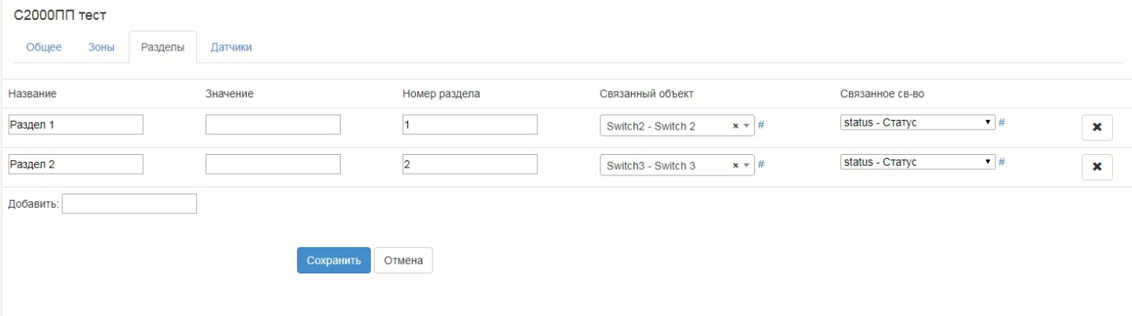Screen dimensions: 1132x316
Task: Open the Зоны tab
Action: (101, 47)
